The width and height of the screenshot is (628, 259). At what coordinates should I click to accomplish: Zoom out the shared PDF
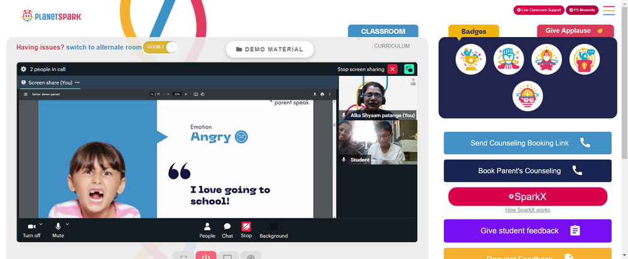pyautogui.click(x=168, y=94)
